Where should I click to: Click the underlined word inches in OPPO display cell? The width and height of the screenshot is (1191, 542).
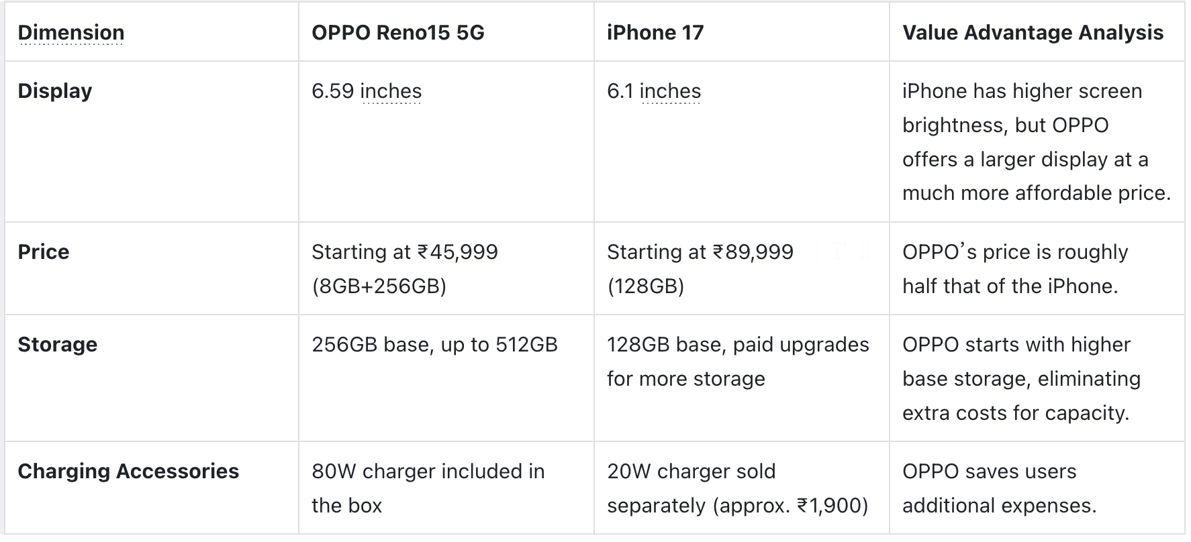point(391,91)
